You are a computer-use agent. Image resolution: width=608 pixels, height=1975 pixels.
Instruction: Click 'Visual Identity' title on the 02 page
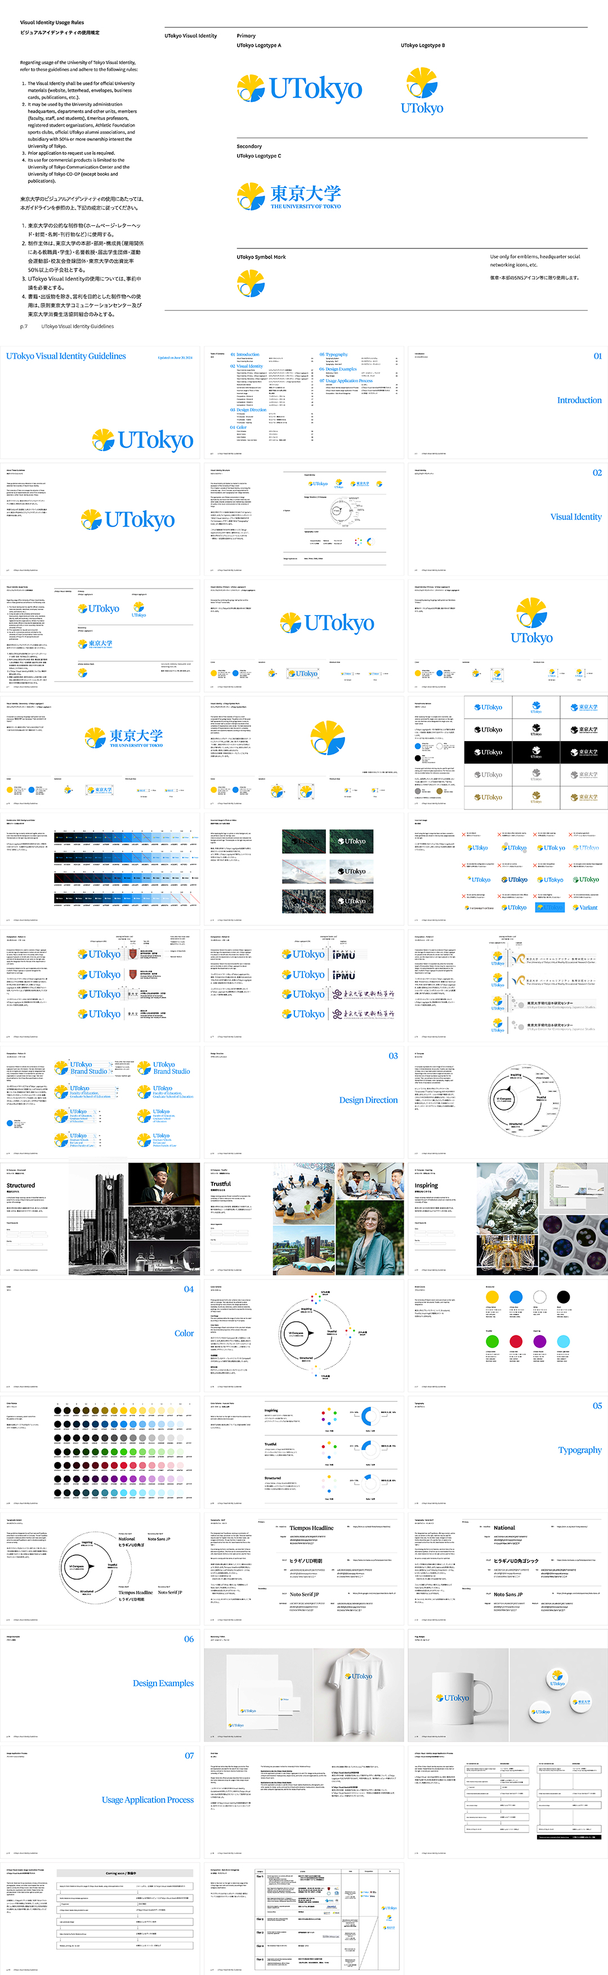(576, 517)
